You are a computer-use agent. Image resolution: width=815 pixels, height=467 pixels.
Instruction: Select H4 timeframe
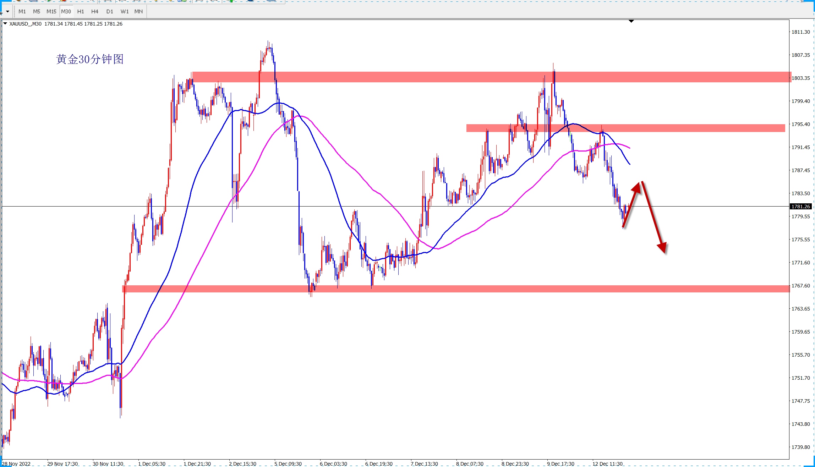point(95,11)
